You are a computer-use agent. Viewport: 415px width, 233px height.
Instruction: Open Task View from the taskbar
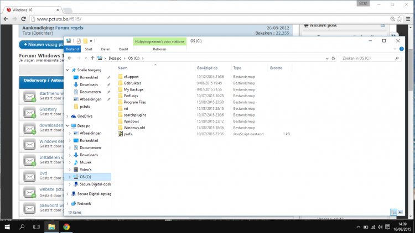pyautogui.click(x=37, y=226)
